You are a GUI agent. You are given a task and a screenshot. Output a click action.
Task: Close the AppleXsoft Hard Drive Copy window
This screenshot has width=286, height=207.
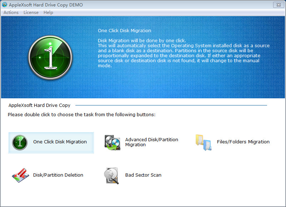click(279, 5)
